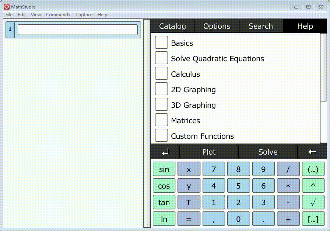Click the enter/return arrow key
The width and height of the screenshot is (330, 231).
pyautogui.click(x=165, y=152)
